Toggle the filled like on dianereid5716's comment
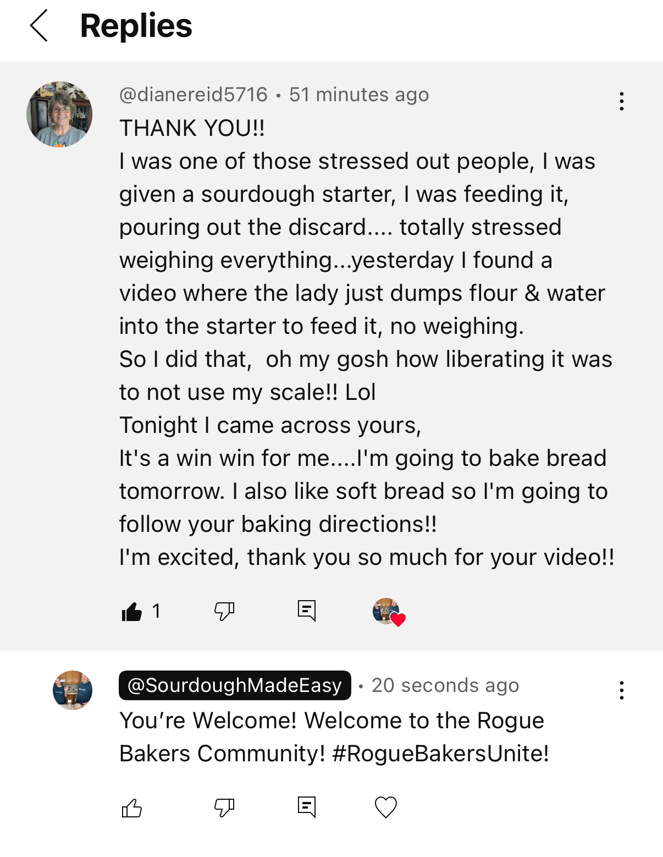This screenshot has width=663, height=857. click(132, 611)
